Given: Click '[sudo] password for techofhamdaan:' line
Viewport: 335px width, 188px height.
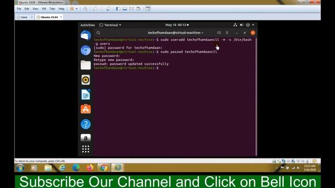Looking at the screenshot, I should pos(128,48).
